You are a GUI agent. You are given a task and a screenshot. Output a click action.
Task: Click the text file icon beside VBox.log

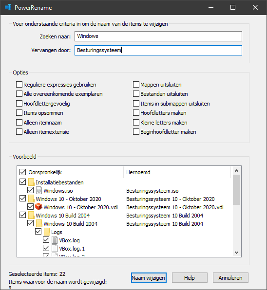coord(55,240)
